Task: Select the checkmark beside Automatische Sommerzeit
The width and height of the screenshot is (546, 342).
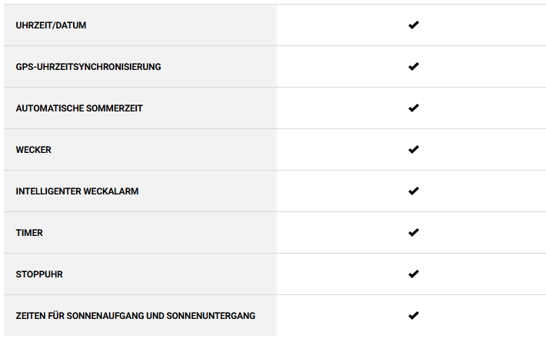Action: point(413,108)
